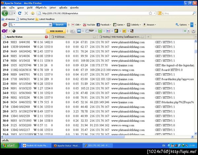The width and height of the screenshot is (198, 155).
Task: Switch to the Hosting | Web Hosting tab
Action: pyautogui.click(x=121, y=37)
